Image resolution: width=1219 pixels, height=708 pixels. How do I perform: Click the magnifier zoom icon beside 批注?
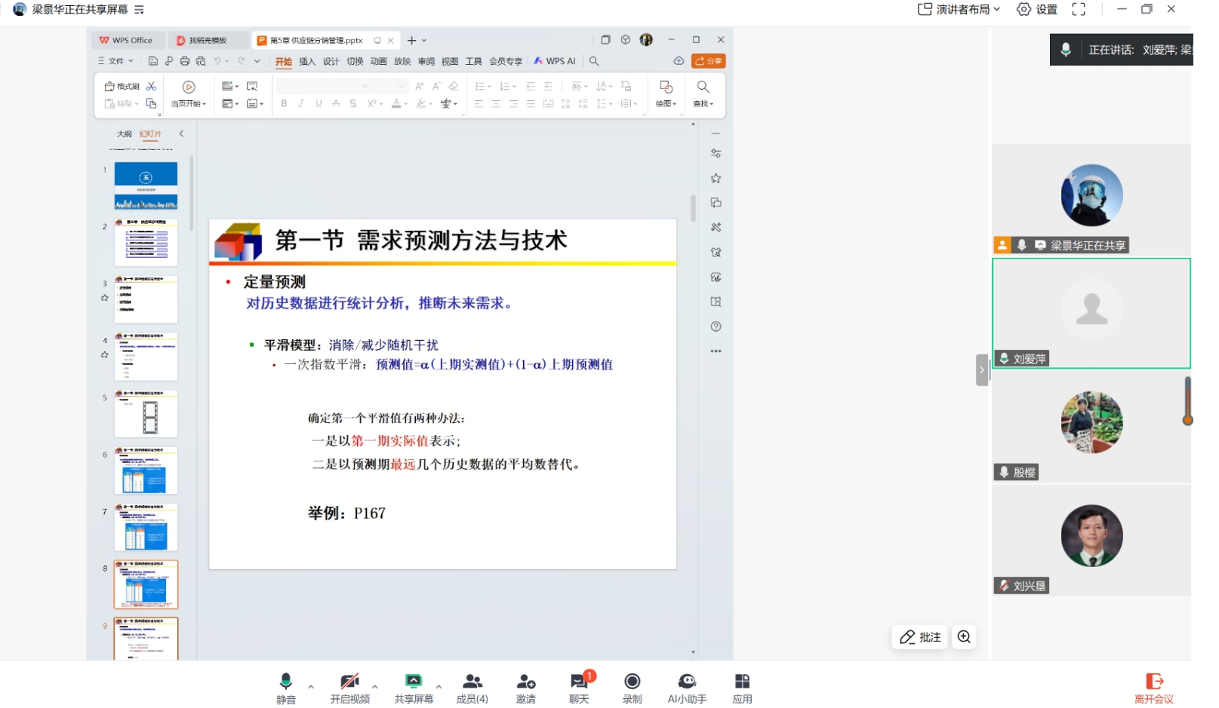[964, 637]
